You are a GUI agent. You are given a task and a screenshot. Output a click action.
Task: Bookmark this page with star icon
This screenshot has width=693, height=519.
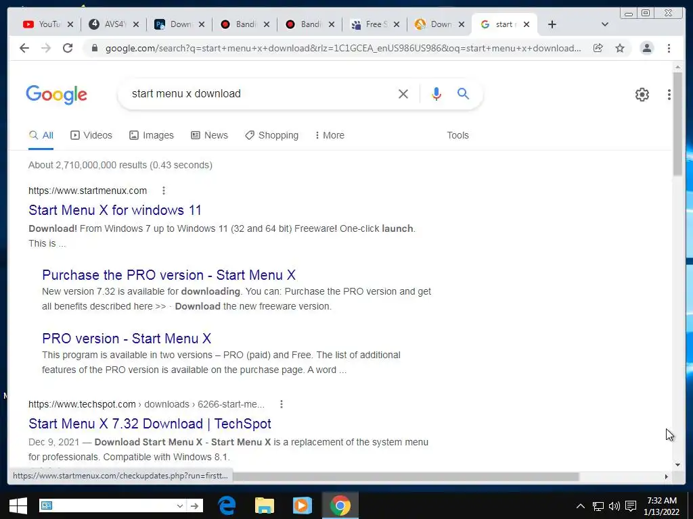point(620,48)
